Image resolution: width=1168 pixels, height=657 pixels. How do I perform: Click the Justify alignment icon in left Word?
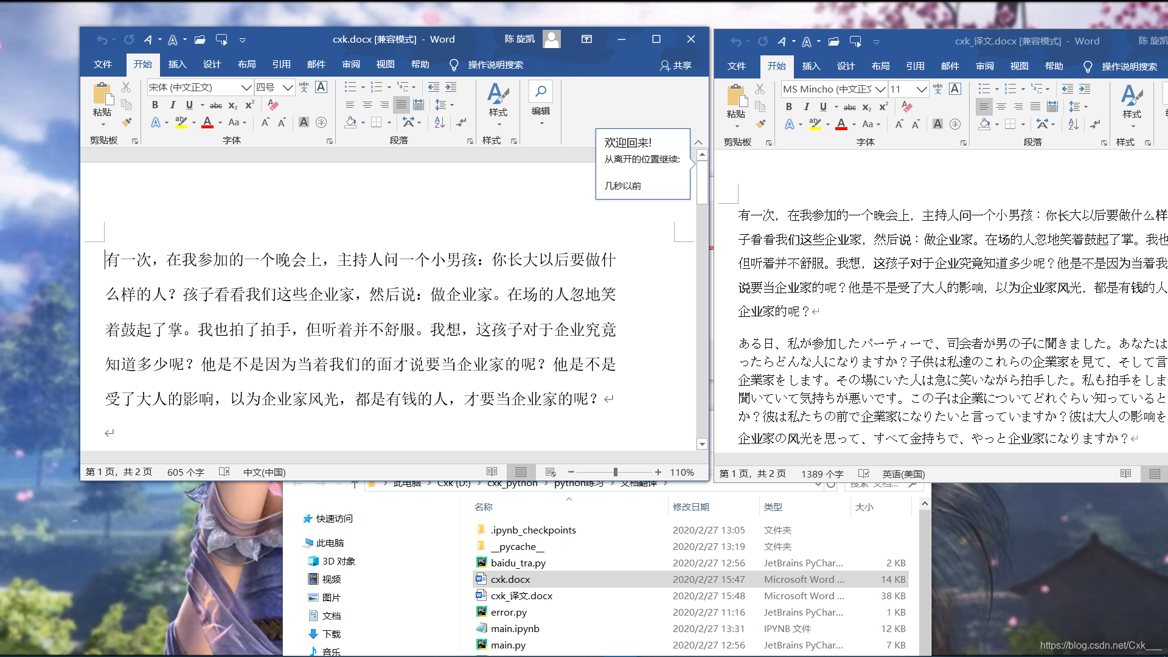[x=401, y=105]
